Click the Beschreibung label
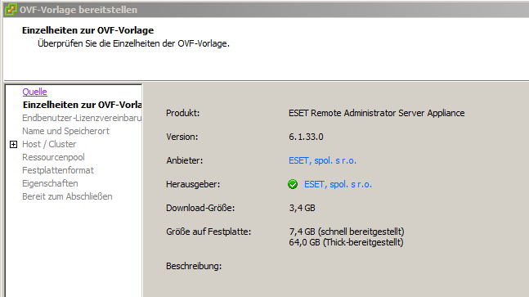 [x=194, y=266]
